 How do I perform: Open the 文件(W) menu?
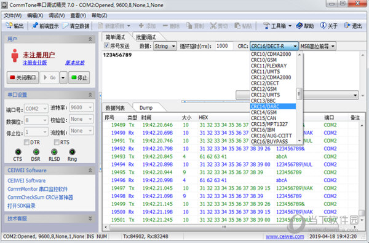point(13,15)
